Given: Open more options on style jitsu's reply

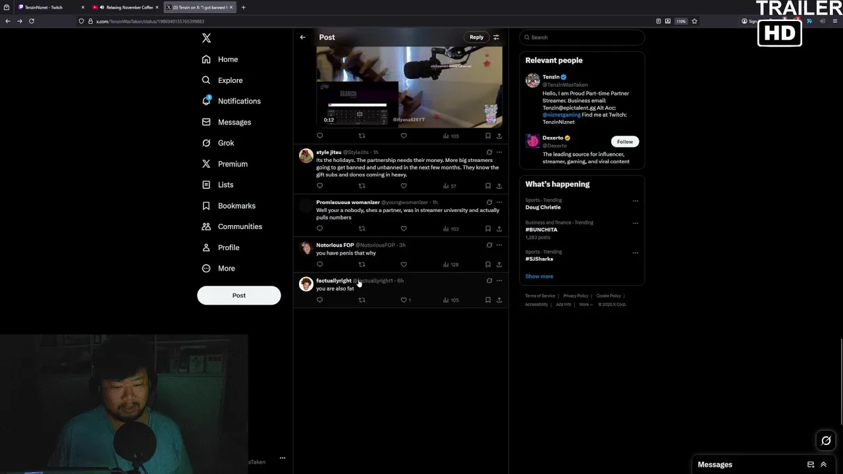Looking at the screenshot, I should coord(499,152).
